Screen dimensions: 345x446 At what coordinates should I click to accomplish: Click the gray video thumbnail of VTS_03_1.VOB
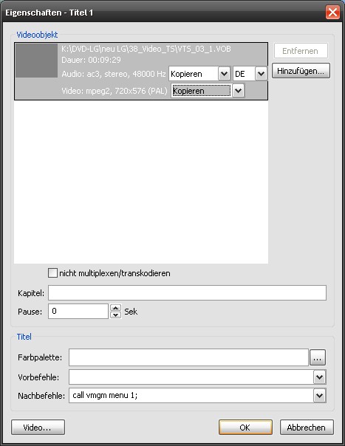36,61
